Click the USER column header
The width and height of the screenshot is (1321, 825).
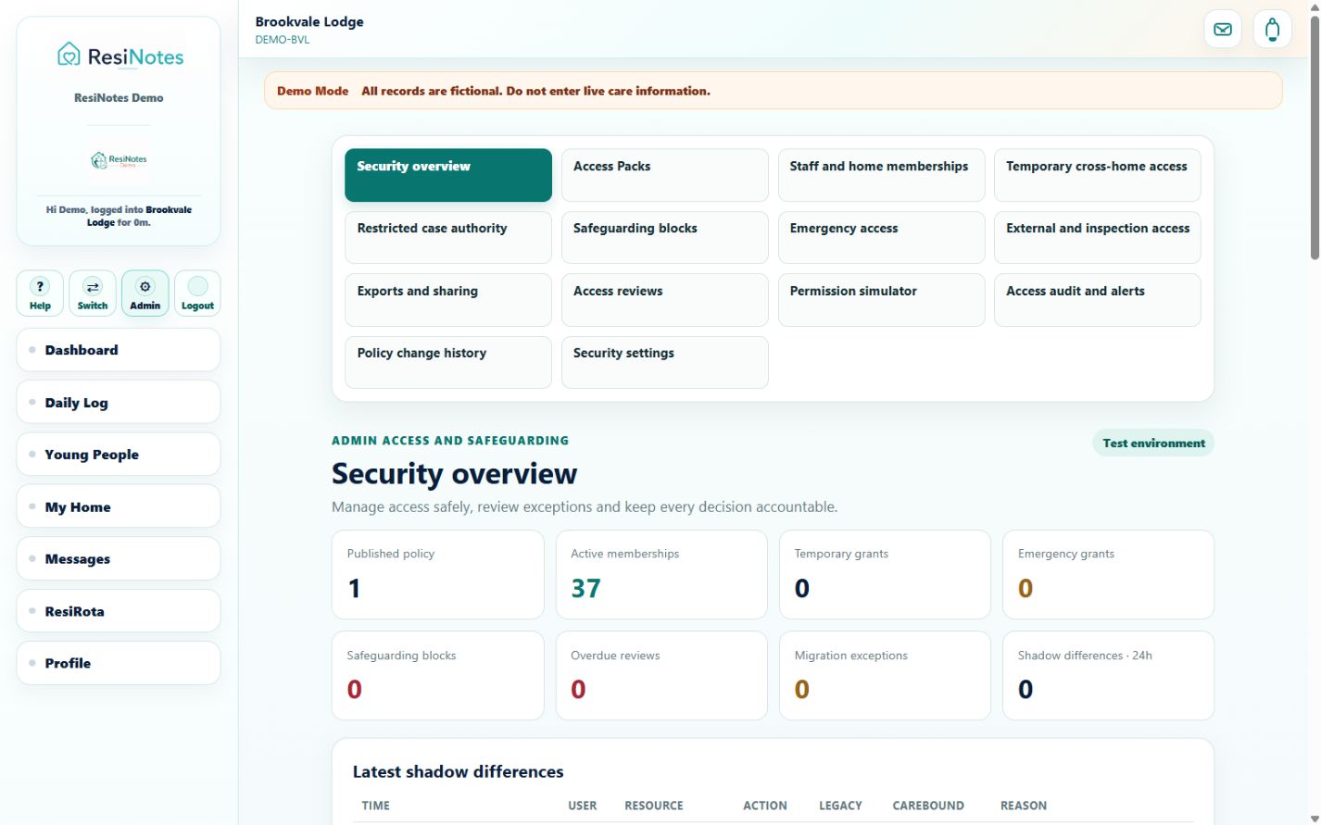[583, 806]
